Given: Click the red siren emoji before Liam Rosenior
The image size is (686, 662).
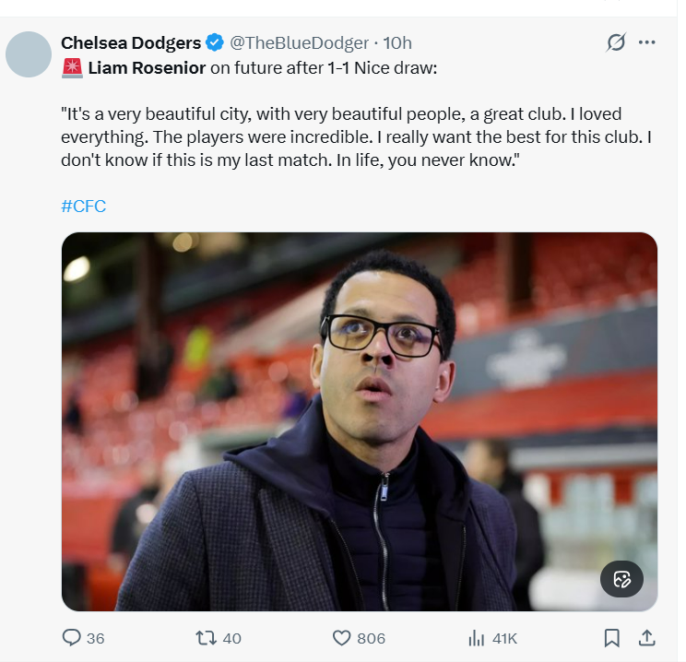Looking at the screenshot, I should [72, 66].
